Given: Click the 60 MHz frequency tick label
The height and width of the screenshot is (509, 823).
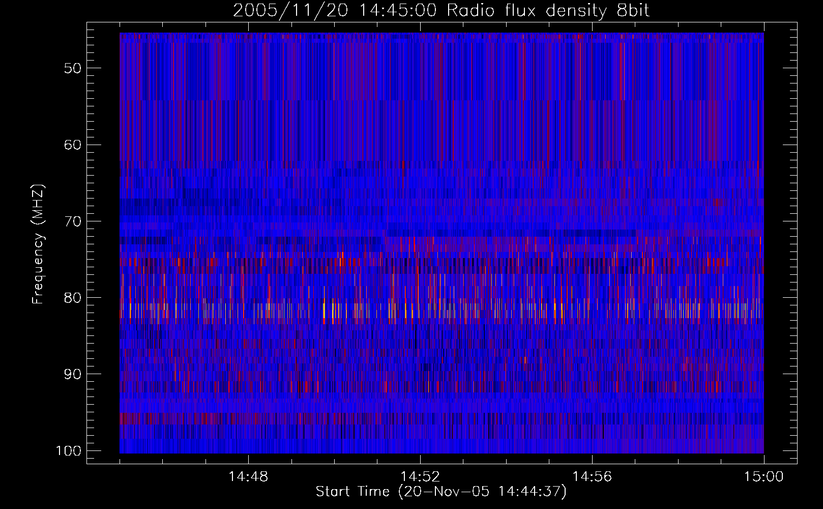Looking at the screenshot, I should click(x=72, y=145).
